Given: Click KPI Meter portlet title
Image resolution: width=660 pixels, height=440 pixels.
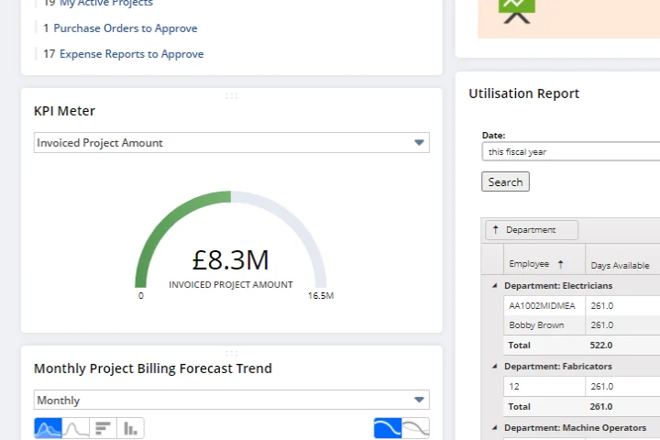Looking at the screenshot, I should pyautogui.click(x=64, y=111).
